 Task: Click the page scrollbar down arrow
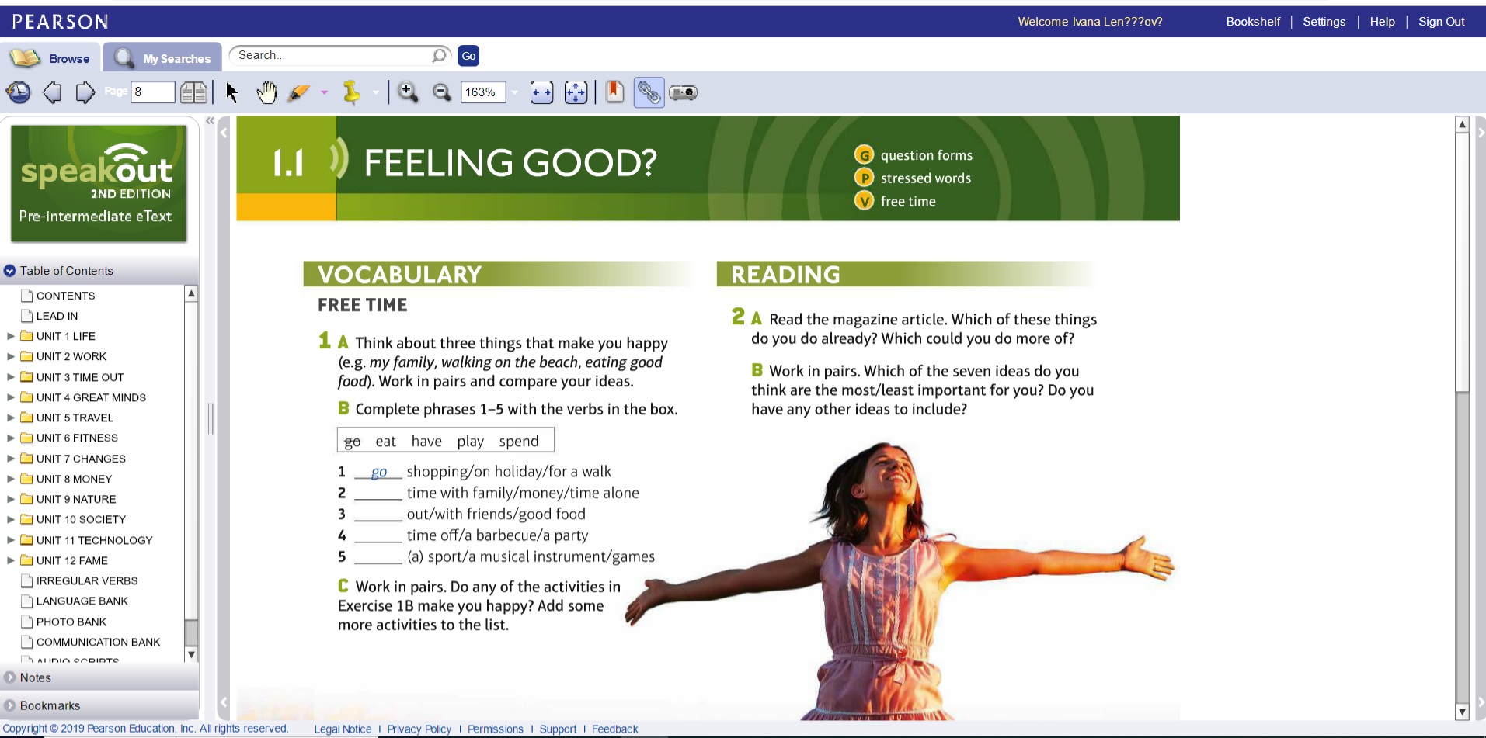[1462, 712]
